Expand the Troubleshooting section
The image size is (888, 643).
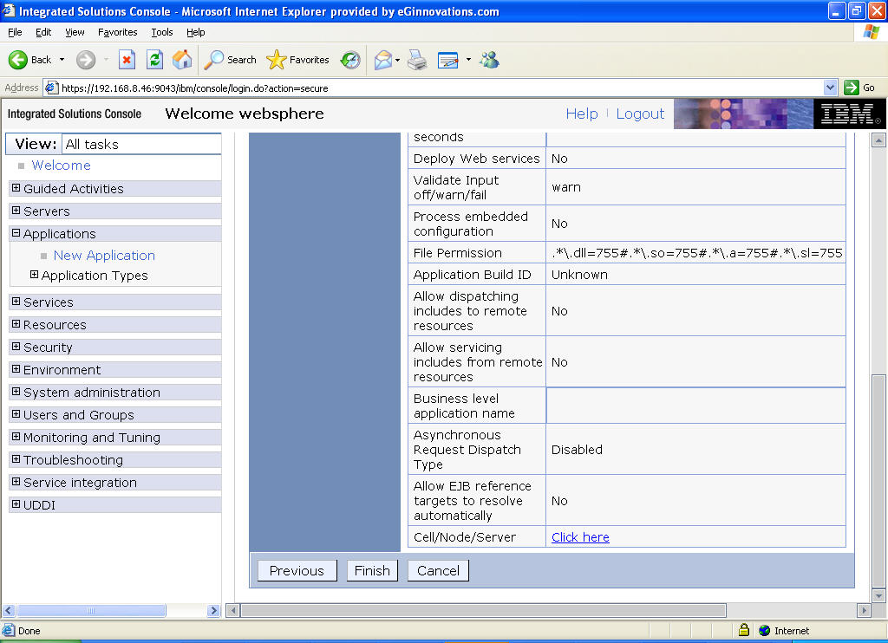[16, 459]
